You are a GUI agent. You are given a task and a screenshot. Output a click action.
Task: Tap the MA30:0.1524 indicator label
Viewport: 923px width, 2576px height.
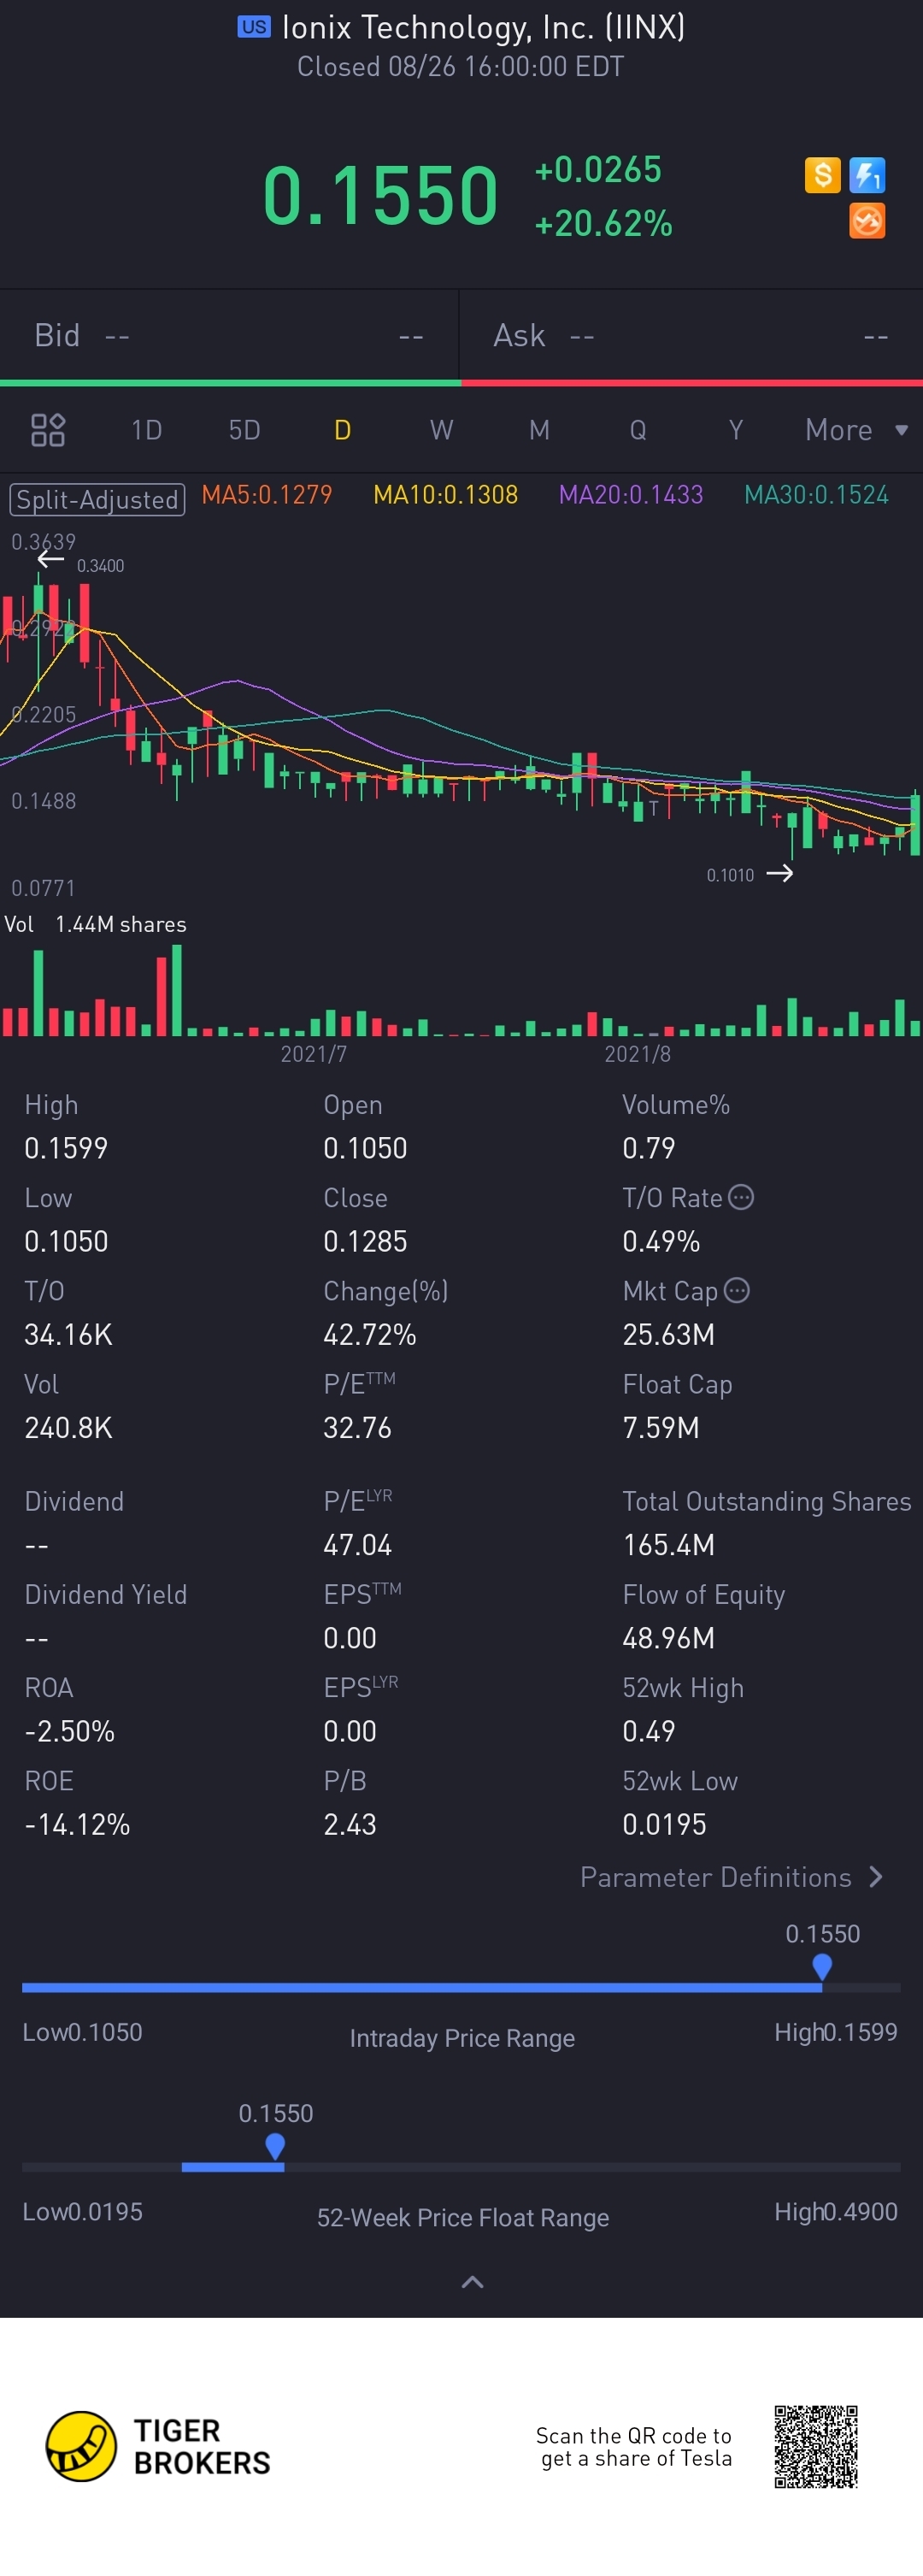tap(817, 495)
